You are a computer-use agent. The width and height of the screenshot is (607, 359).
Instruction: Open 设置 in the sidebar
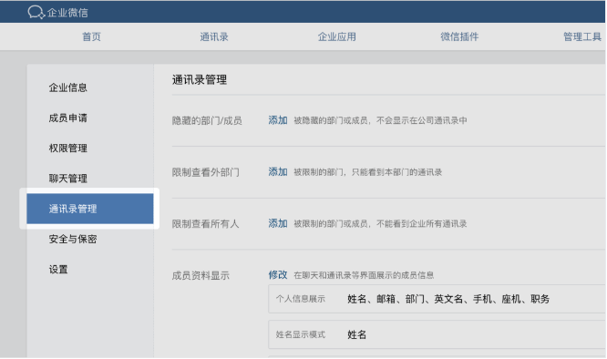58,270
